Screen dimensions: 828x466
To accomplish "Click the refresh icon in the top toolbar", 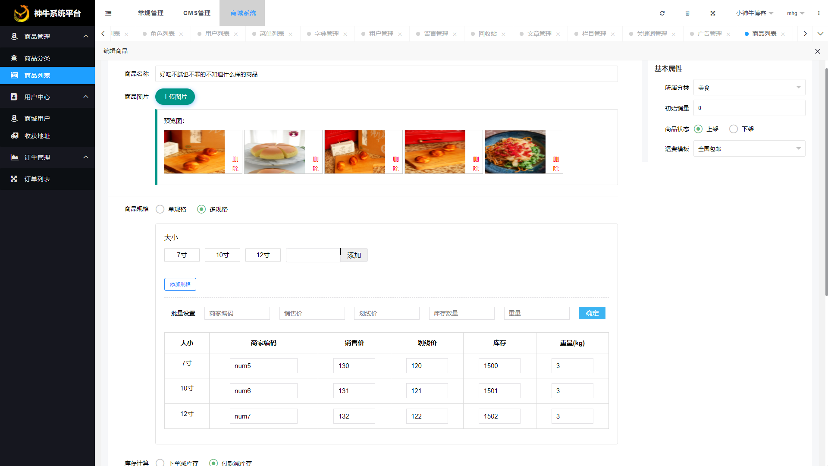I will (662, 13).
